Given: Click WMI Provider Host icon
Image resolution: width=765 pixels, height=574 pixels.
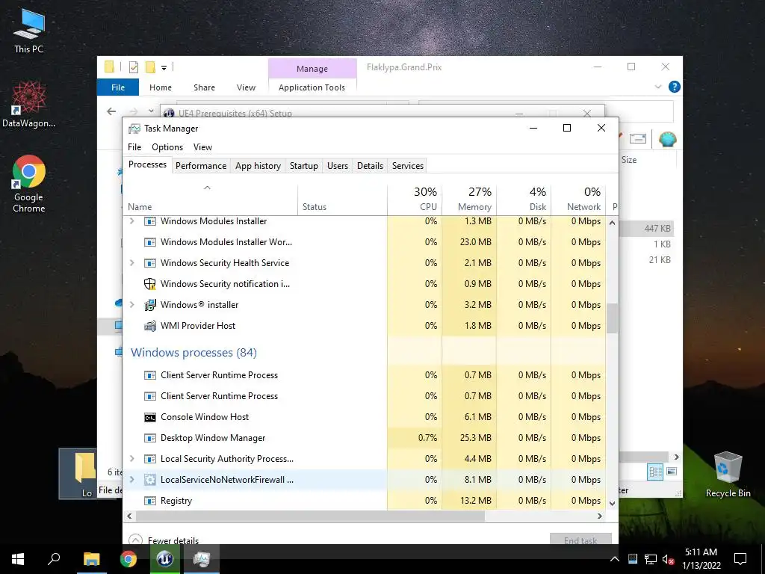Looking at the screenshot, I should pyautogui.click(x=149, y=326).
